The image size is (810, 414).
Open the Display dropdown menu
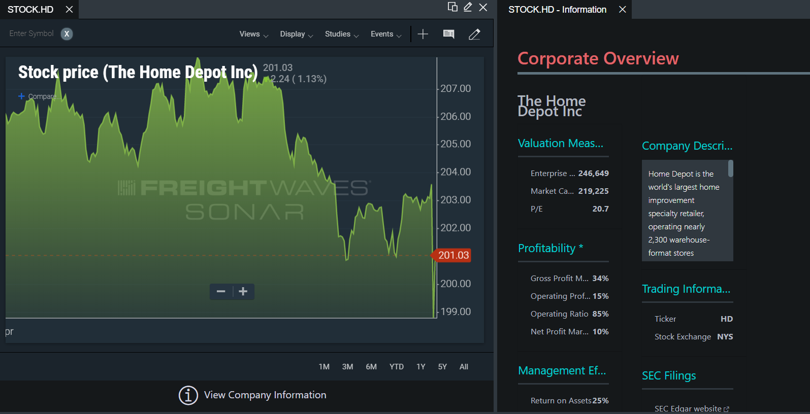coord(297,34)
